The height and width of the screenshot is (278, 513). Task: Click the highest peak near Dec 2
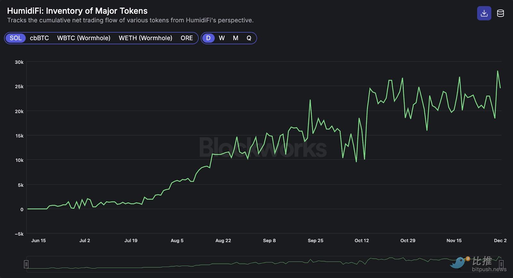(x=498, y=71)
